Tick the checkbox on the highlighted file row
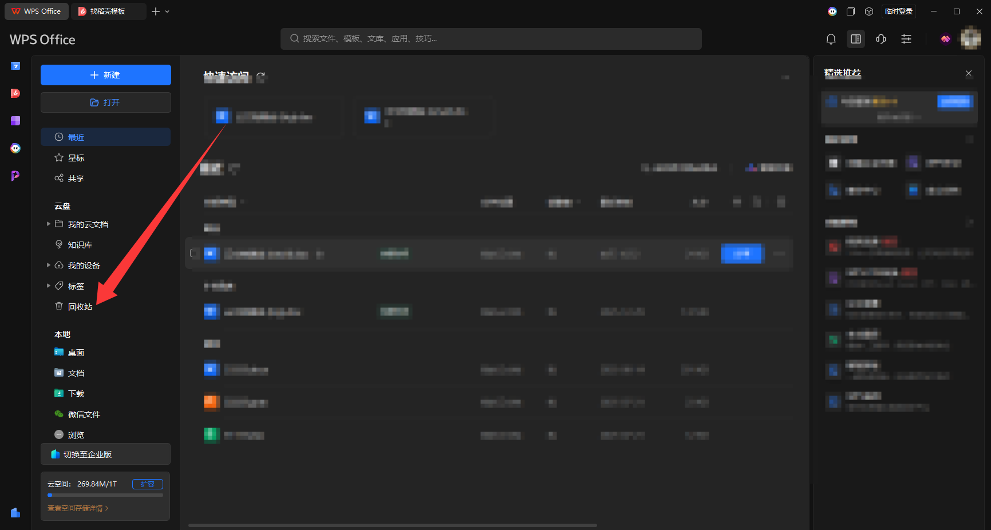The image size is (991, 530). 194,254
